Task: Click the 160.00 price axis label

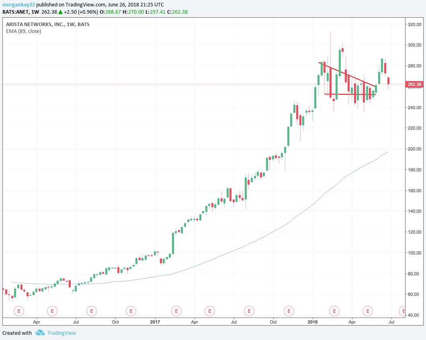Action: tap(415, 191)
